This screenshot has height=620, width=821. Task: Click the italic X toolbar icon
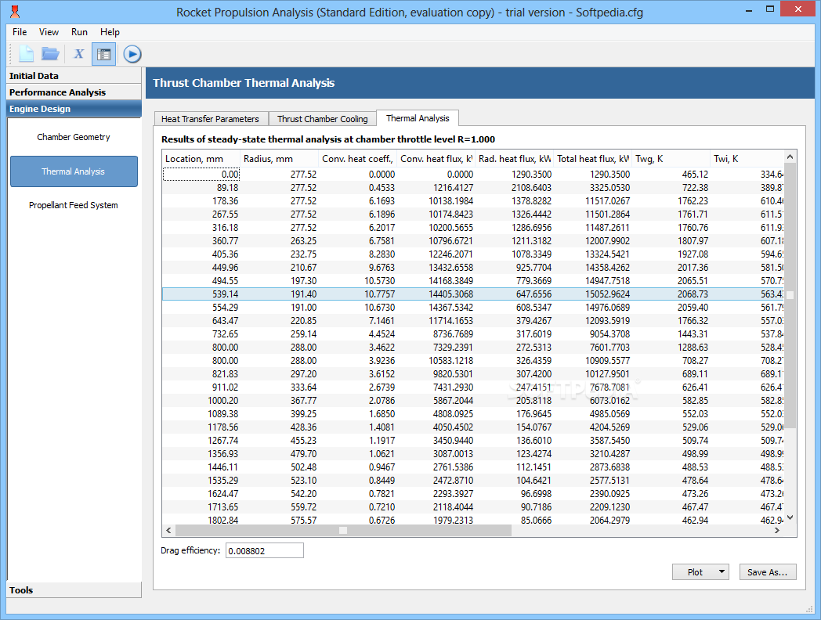pos(78,54)
